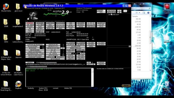Select the 10598 folder on the desktop
The width and height of the screenshot is (174, 98).
[6, 23]
